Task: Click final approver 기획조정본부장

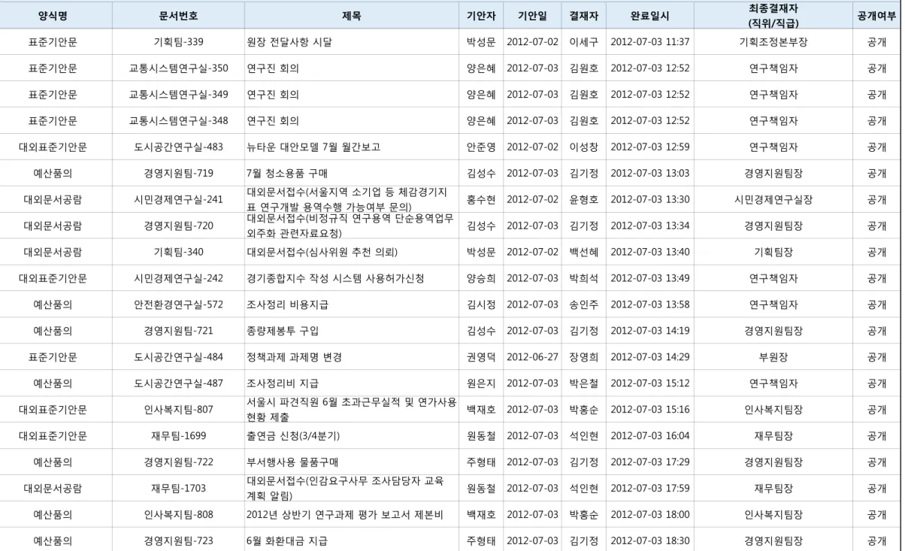Action: pyautogui.click(x=773, y=42)
